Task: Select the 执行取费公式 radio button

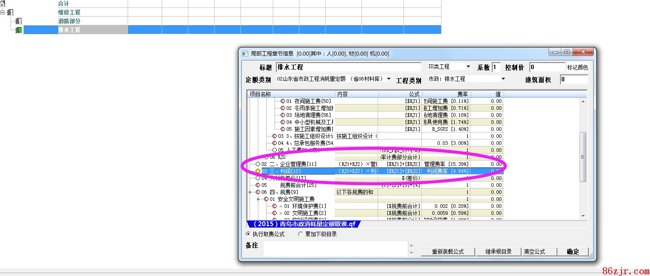Action: (248, 234)
